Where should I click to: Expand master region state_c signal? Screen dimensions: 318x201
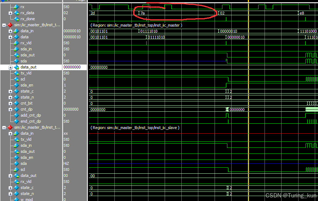(10, 91)
